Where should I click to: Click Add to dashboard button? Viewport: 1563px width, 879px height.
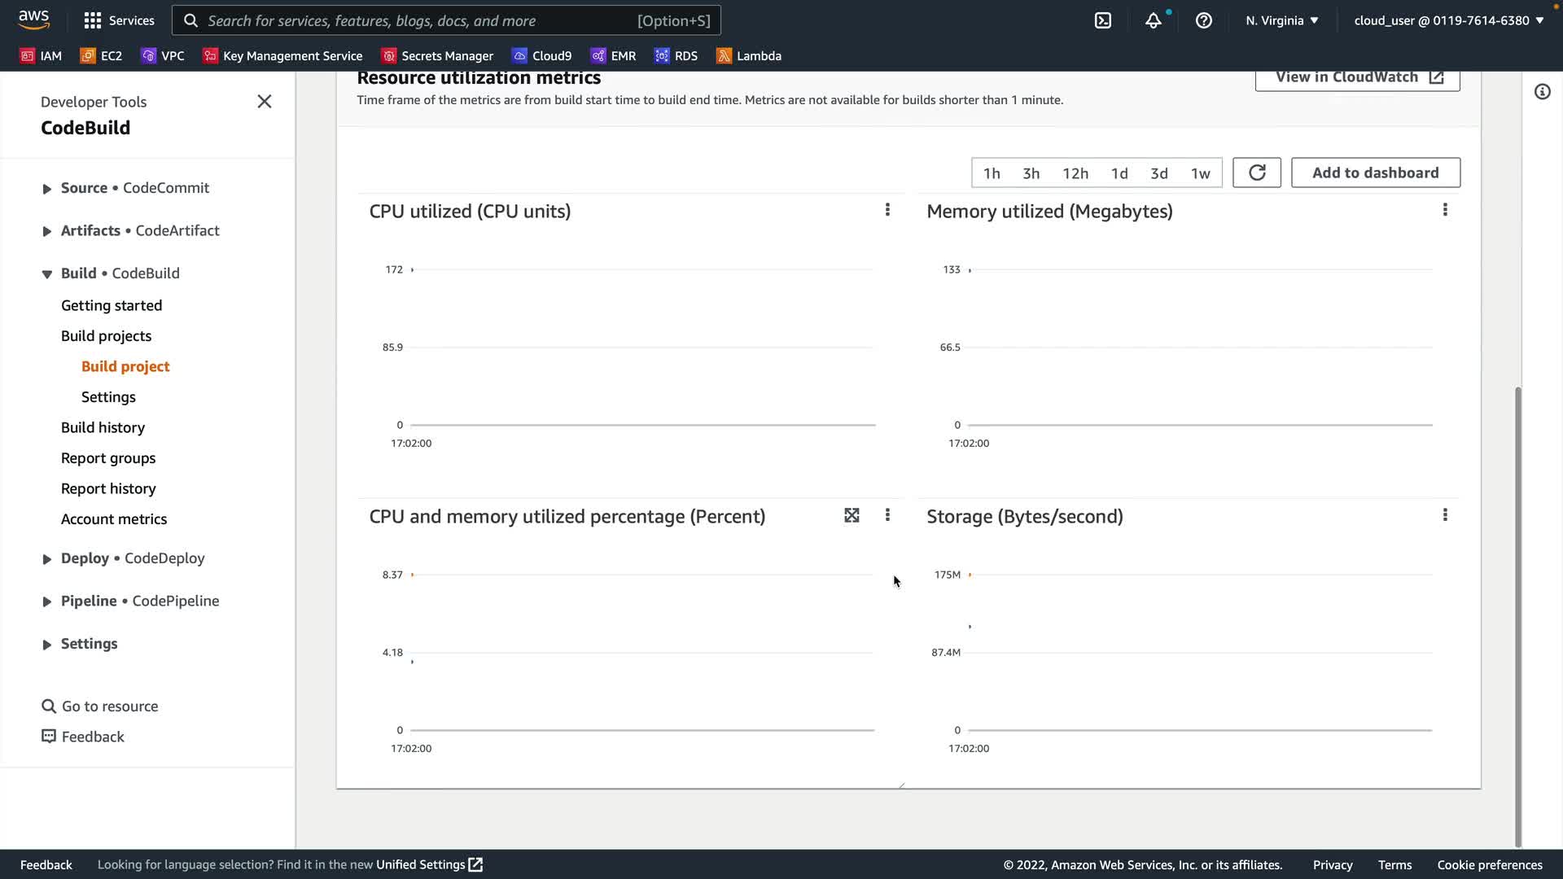pyautogui.click(x=1375, y=173)
